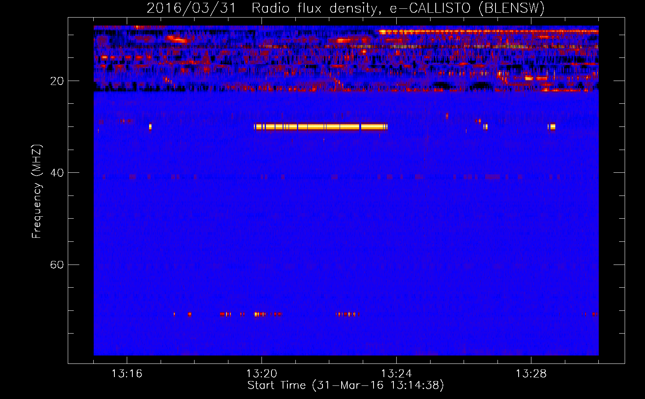Image resolution: width=645 pixels, height=399 pixels.
Task: Click the bright horizontal streak near 10 MHz after 13:24
Action: point(488,31)
